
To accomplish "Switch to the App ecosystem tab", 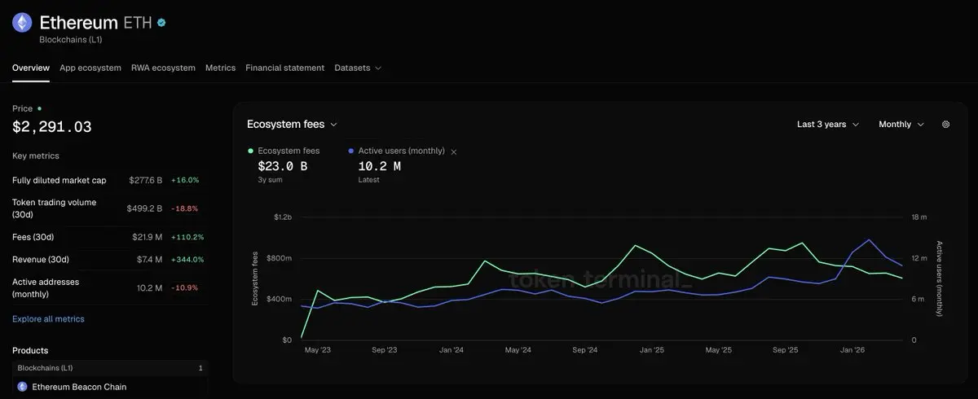I will point(90,68).
